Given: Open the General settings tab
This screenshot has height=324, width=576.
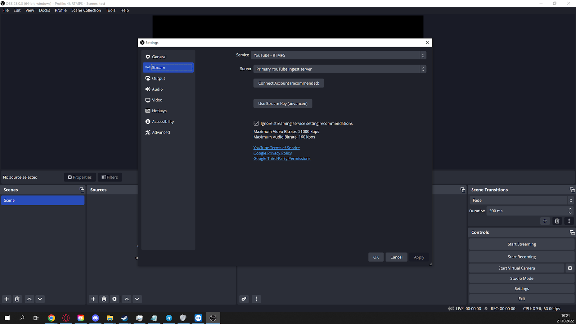Looking at the screenshot, I should pos(168,57).
